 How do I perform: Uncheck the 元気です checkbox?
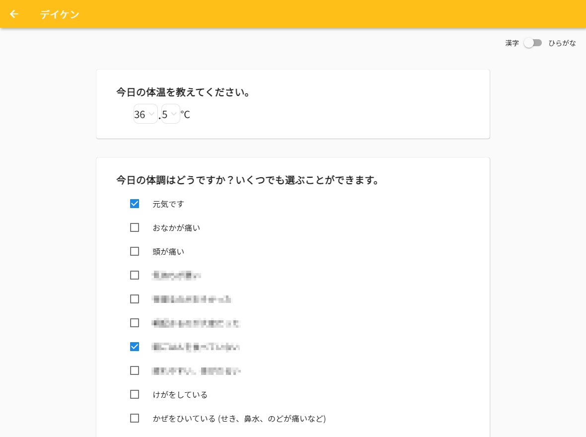134,204
